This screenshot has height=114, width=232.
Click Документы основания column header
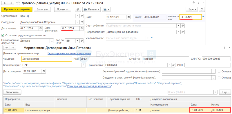click(x=190, y=99)
